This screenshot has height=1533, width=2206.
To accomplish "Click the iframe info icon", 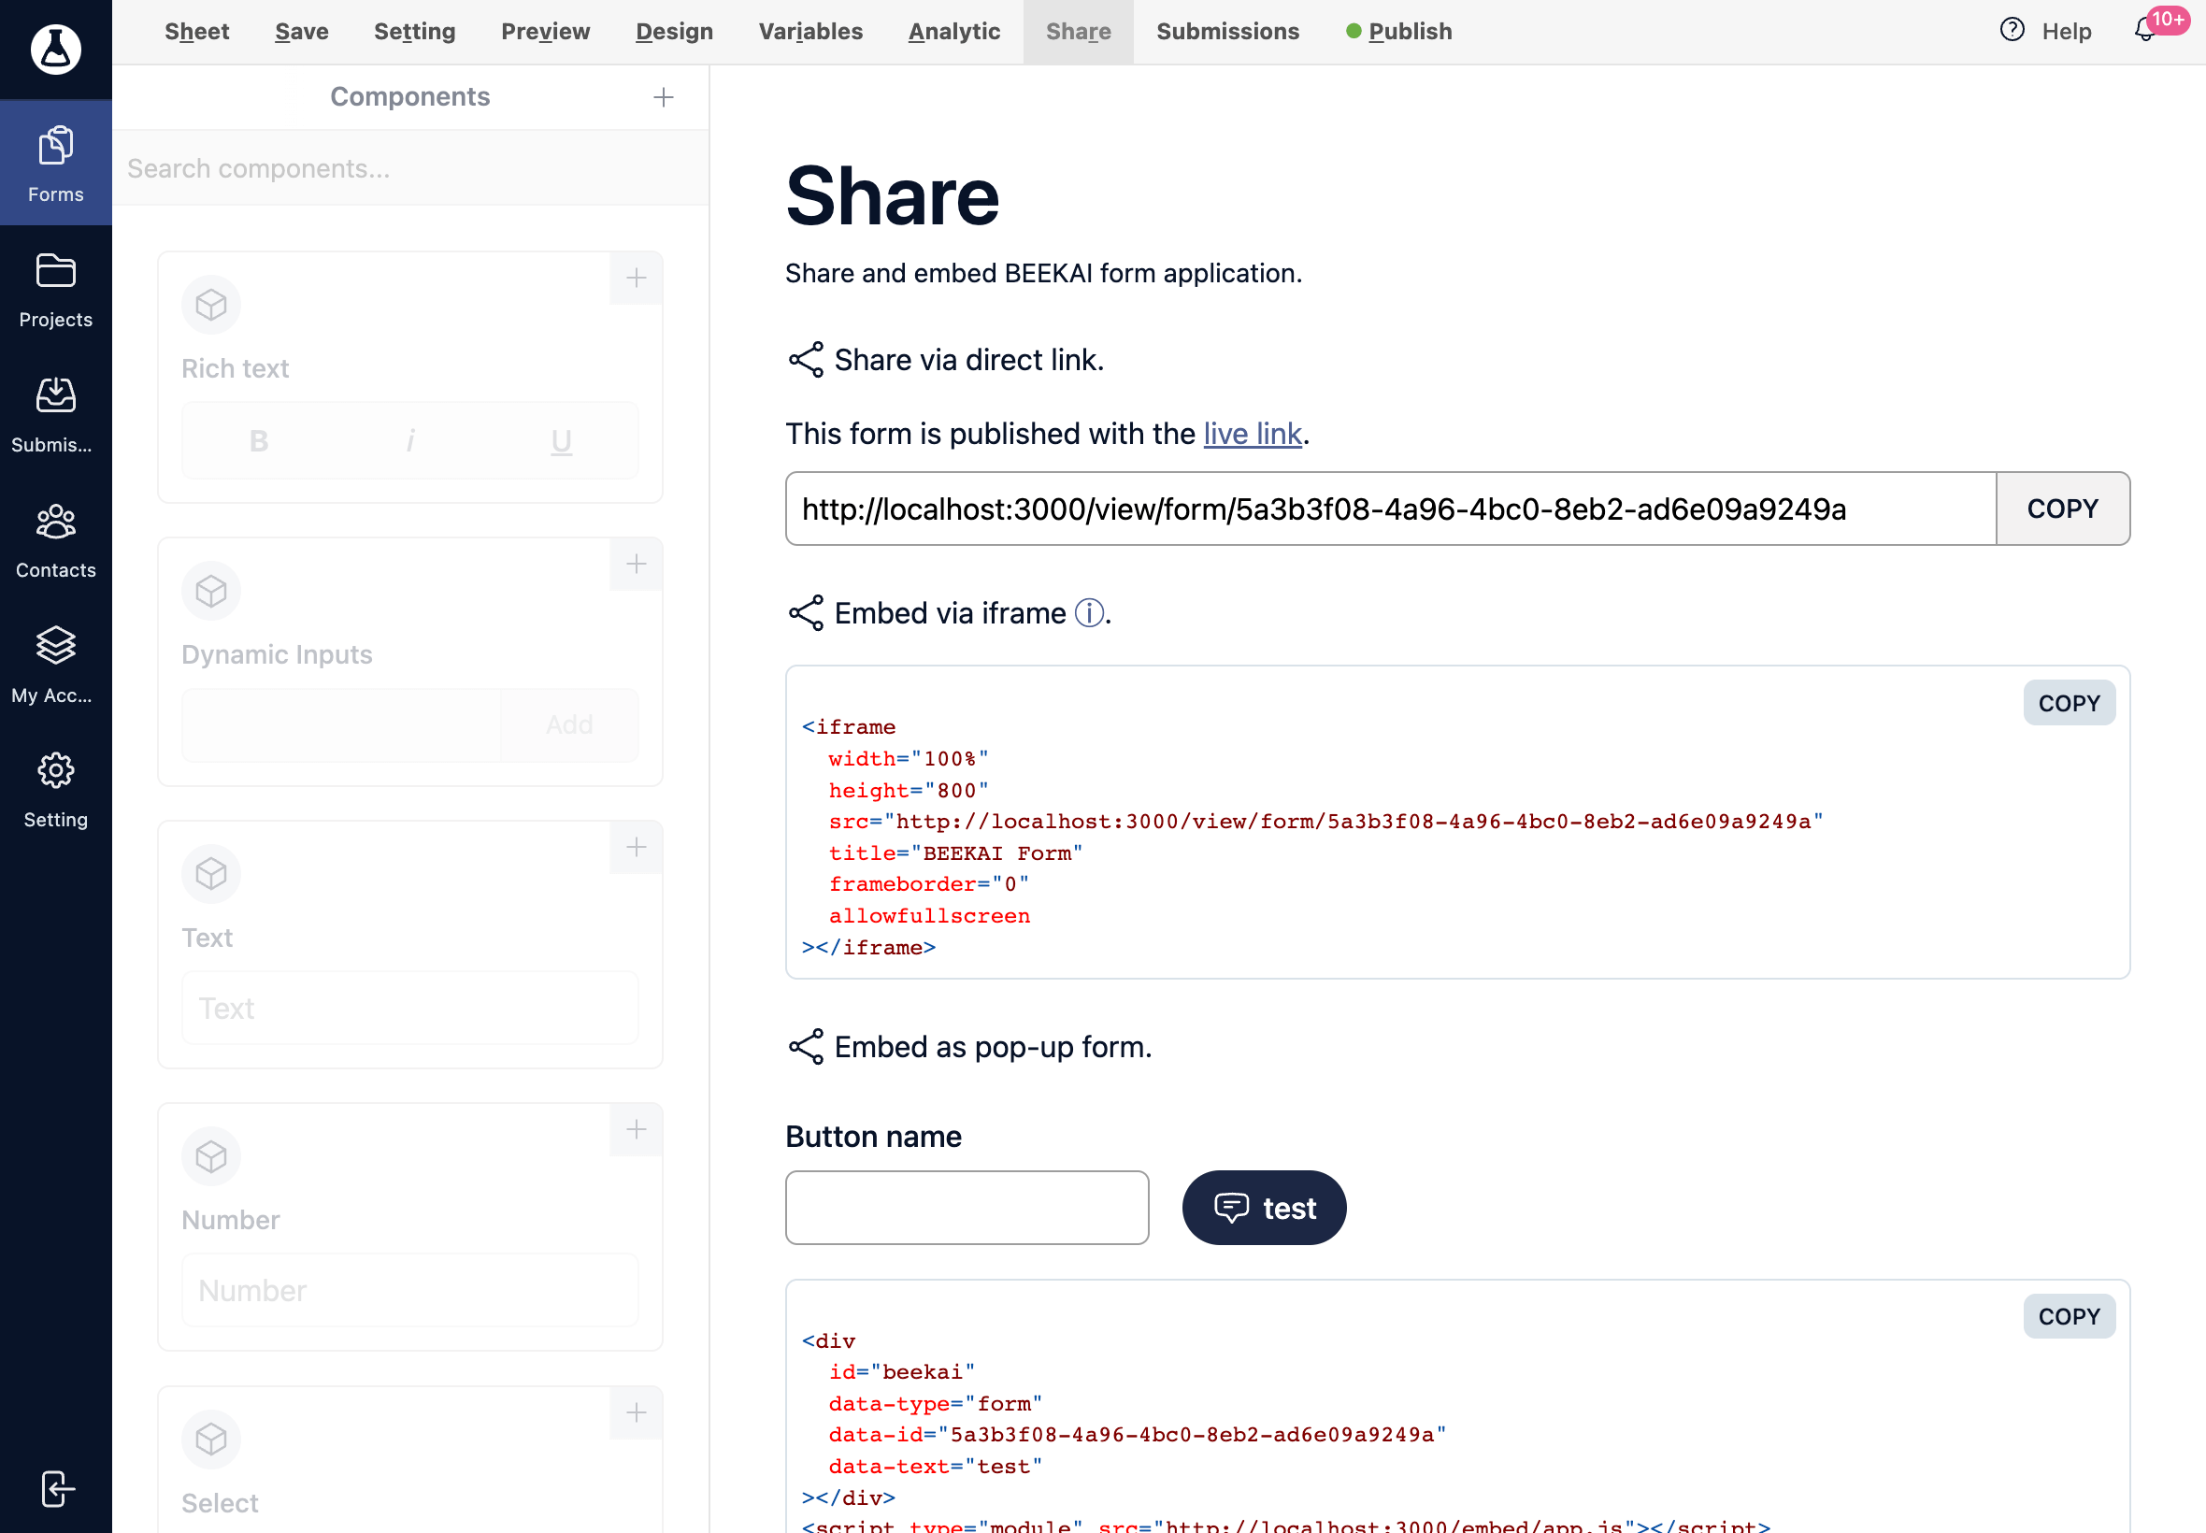I will [1089, 613].
